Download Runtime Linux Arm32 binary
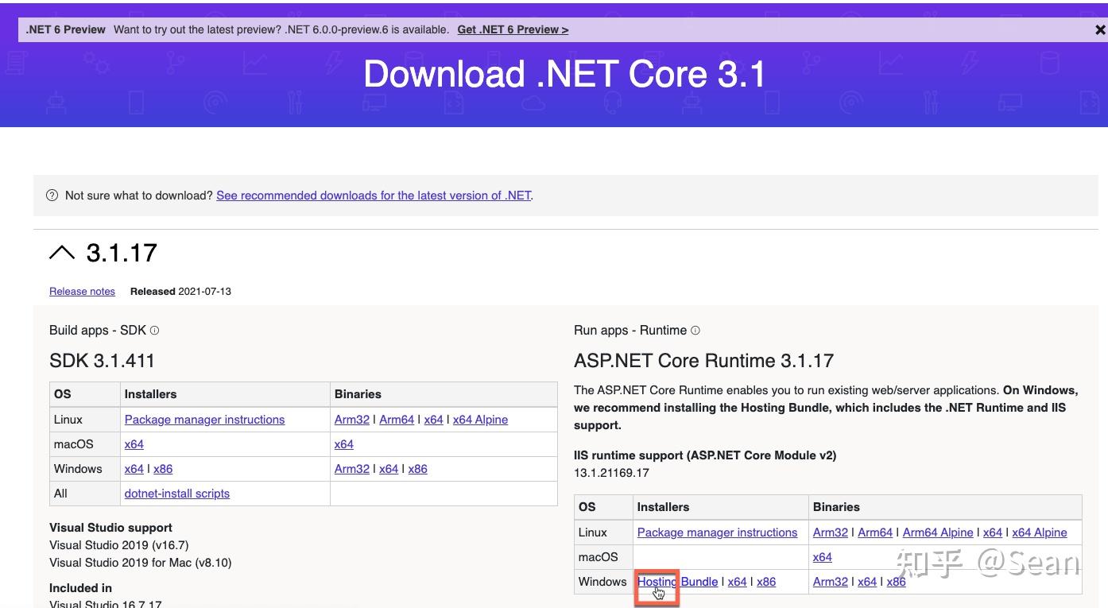The image size is (1108, 608). 831,532
